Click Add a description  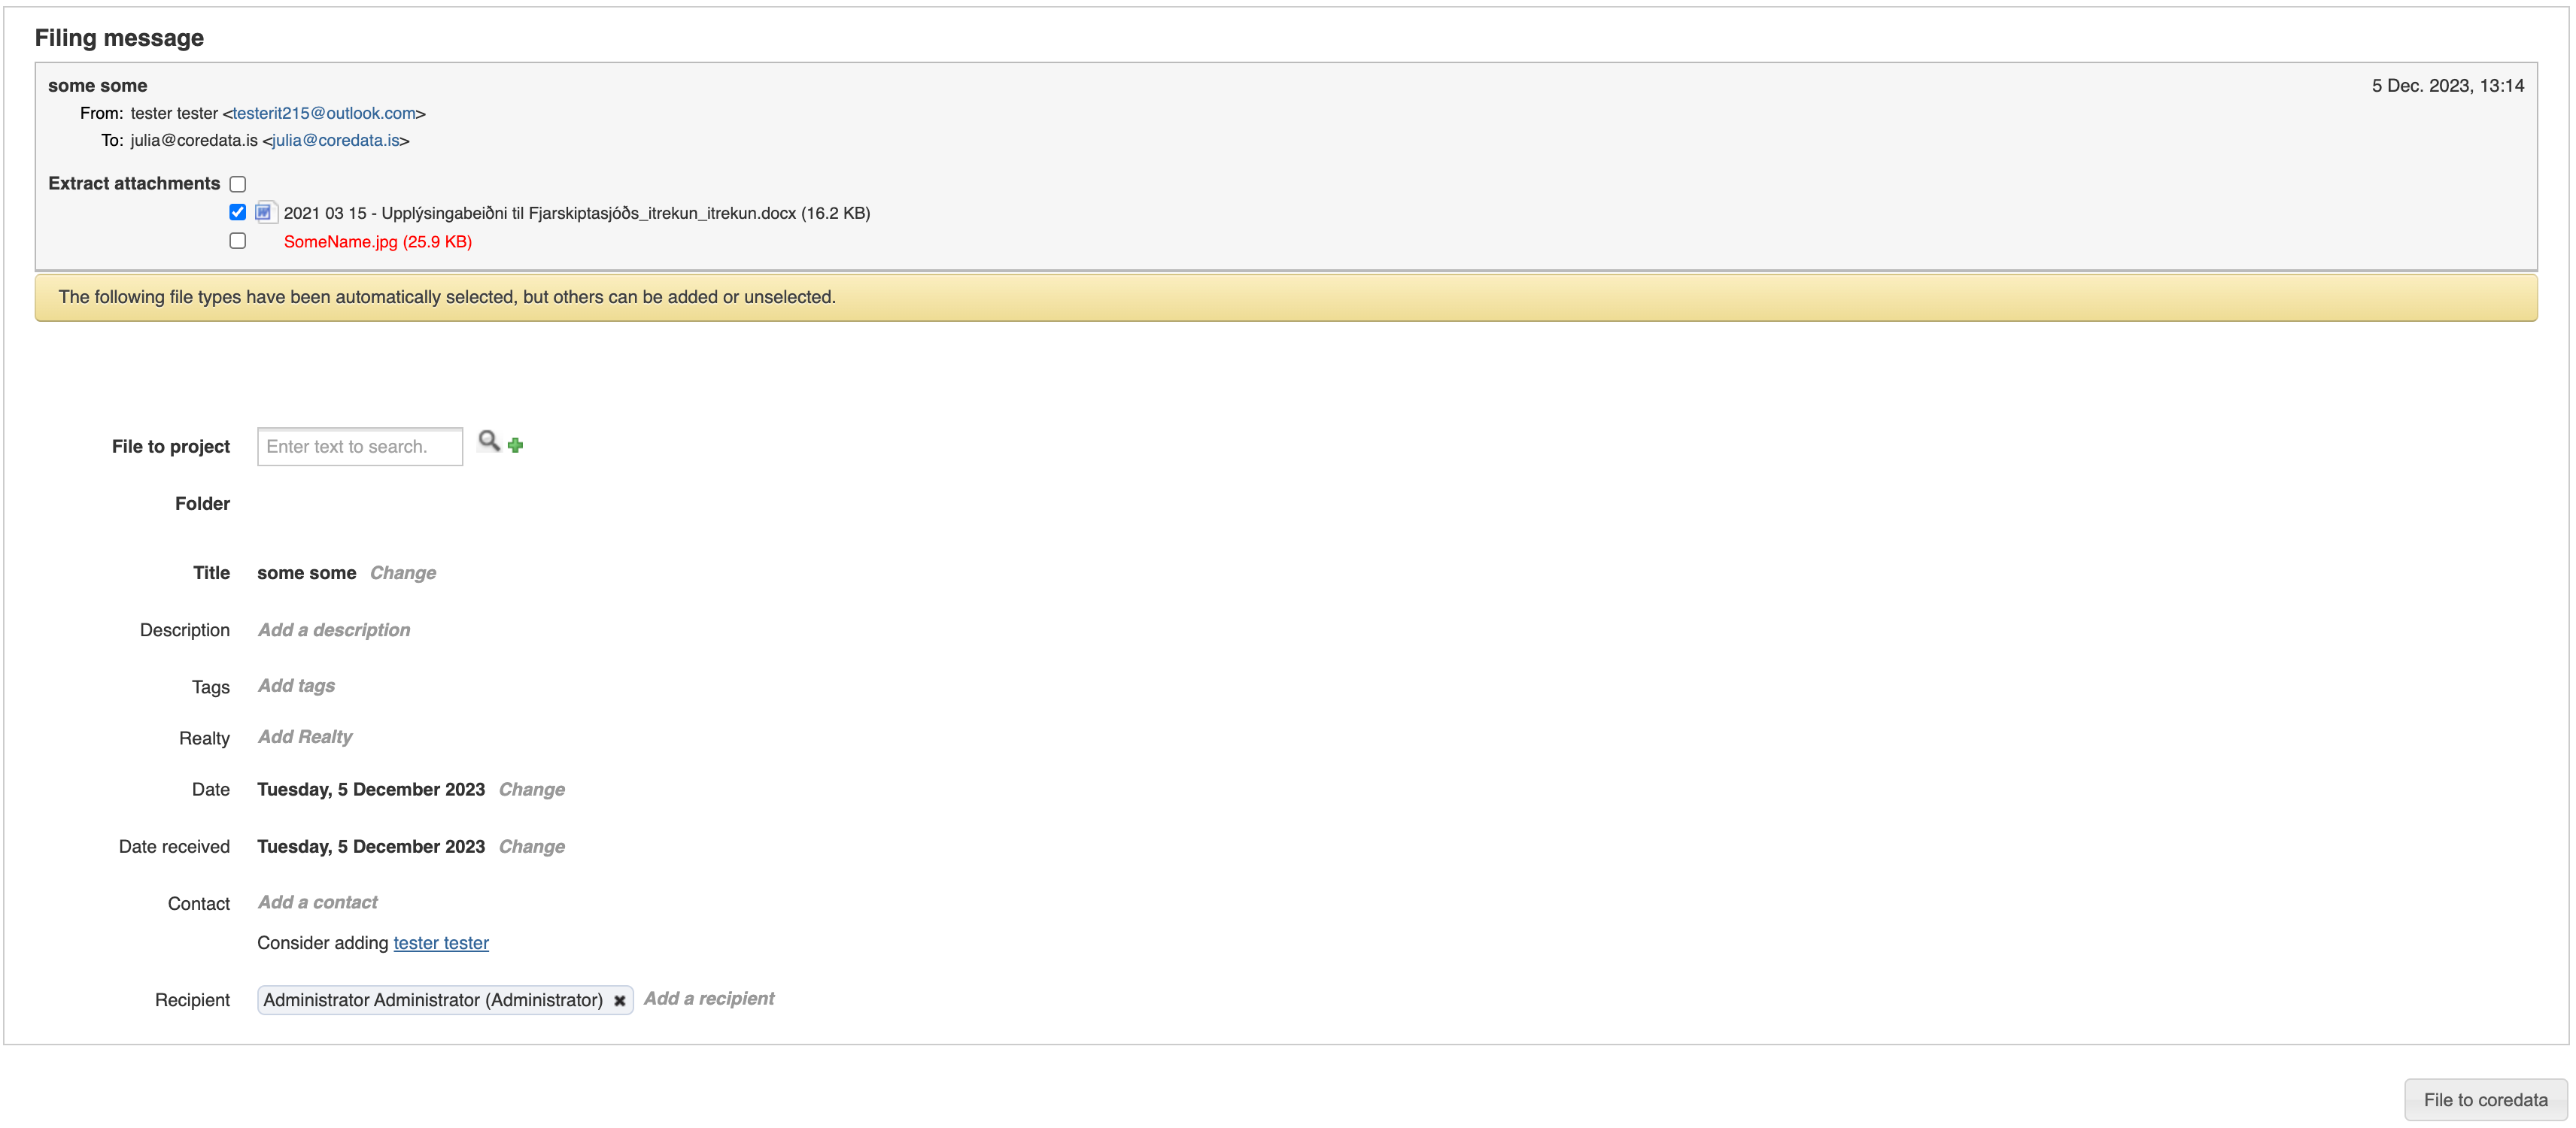333,629
